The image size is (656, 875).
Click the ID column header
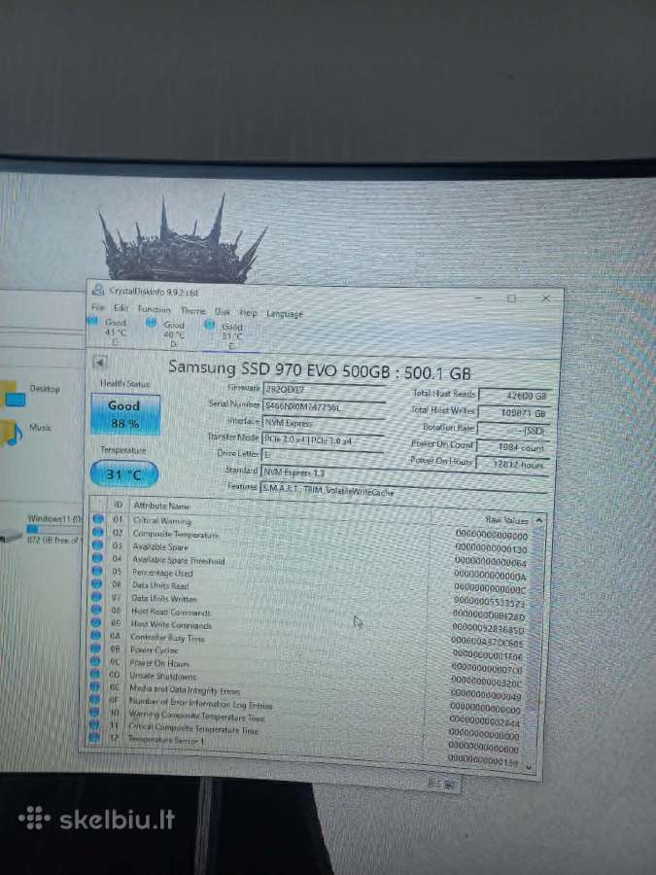[119, 505]
